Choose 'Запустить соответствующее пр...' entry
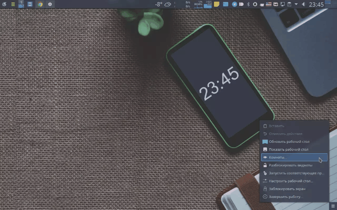This screenshot has width=337, height=210. coord(294,173)
